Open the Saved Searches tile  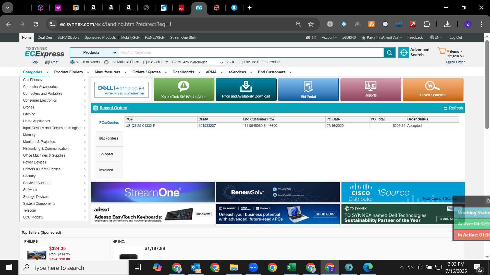[433, 90]
